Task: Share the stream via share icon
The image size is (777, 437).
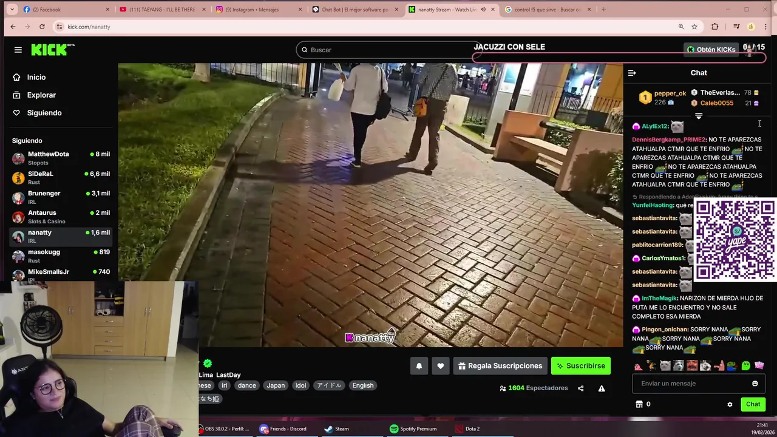Action: click(x=580, y=388)
